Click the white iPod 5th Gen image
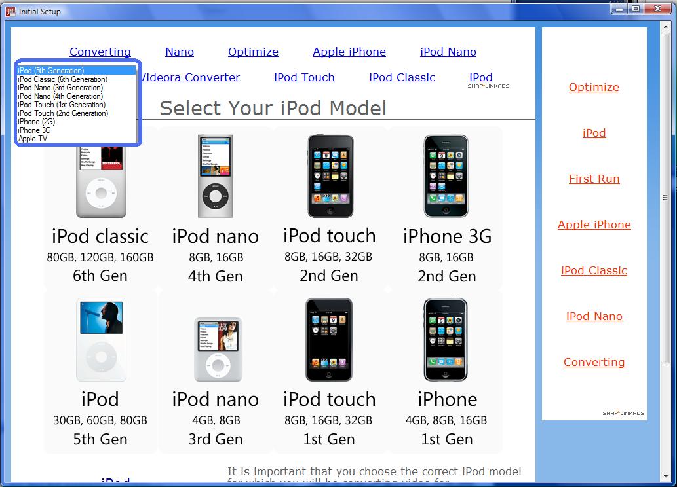The height and width of the screenshot is (487, 677). 101,340
